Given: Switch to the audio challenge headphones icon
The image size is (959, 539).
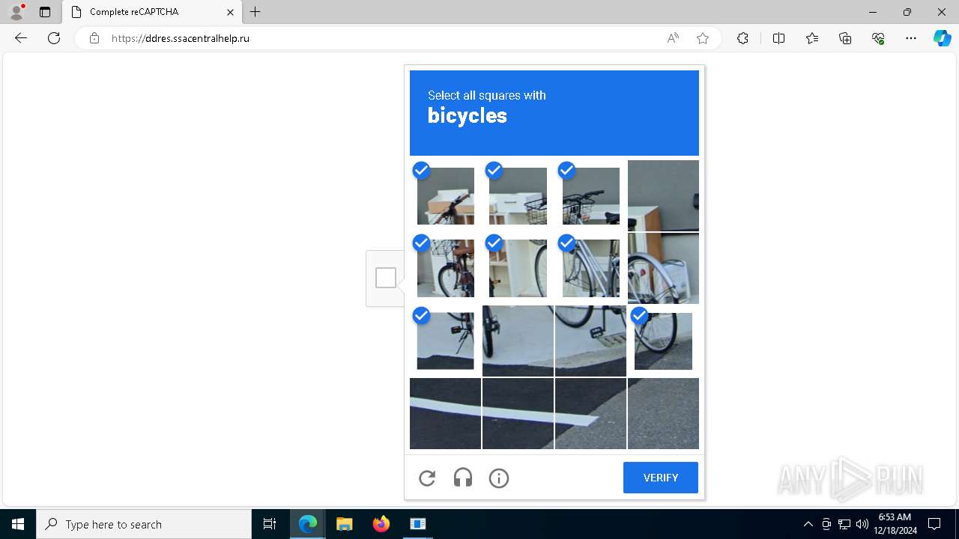Looking at the screenshot, I should 463,478.
